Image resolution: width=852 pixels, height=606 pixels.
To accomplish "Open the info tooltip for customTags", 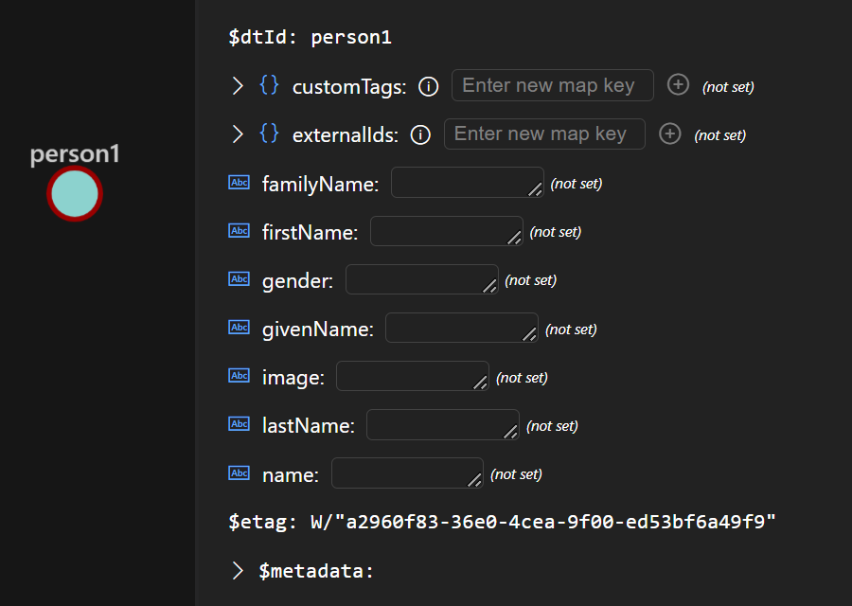I will pos(428,86).
